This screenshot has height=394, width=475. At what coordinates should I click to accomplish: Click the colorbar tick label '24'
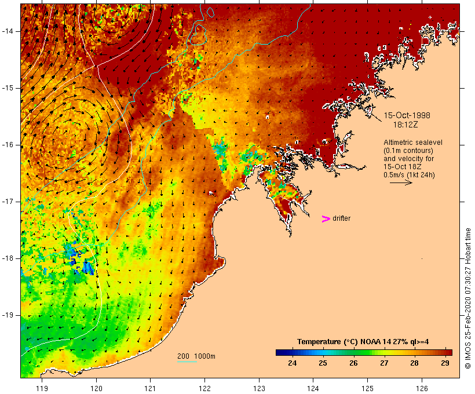293,363
